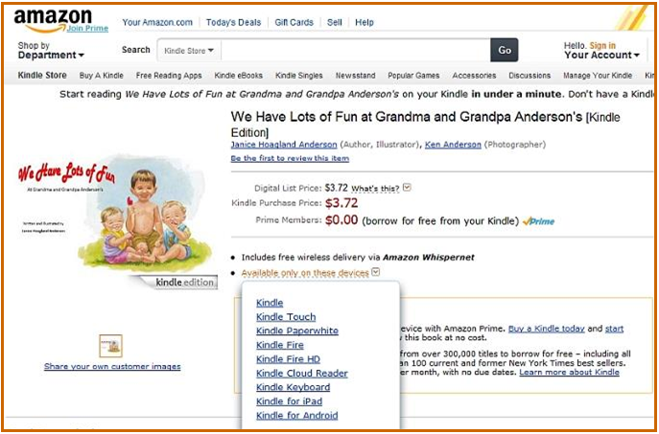Click the Prime checkmark logo
This screenshot has width=659, height=434.
pyautogui.click(x=538, y=221)
